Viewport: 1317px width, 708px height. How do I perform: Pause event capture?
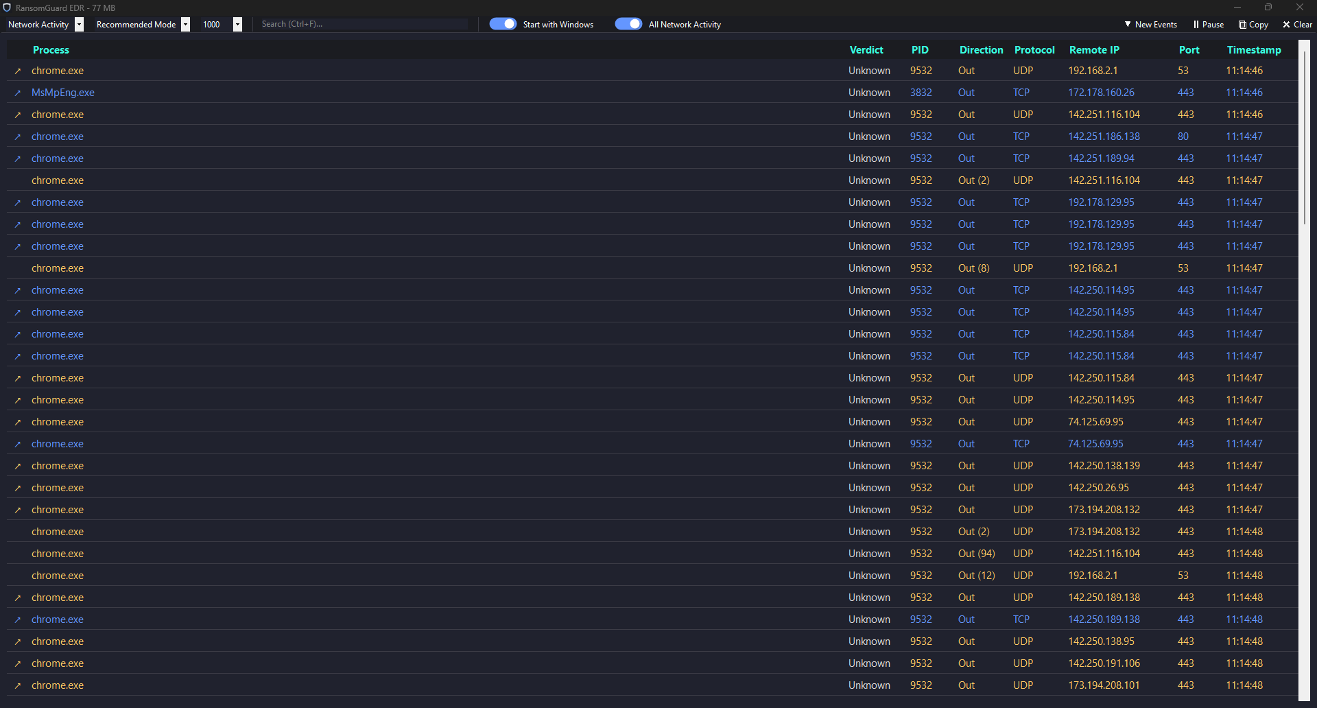(1209, 24)
